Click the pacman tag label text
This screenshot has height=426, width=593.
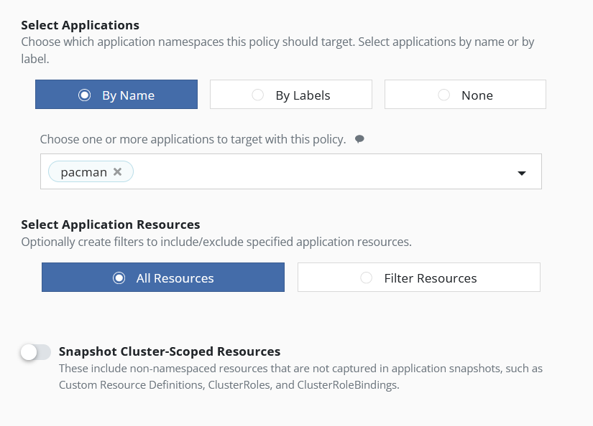(x=83, y=172)
